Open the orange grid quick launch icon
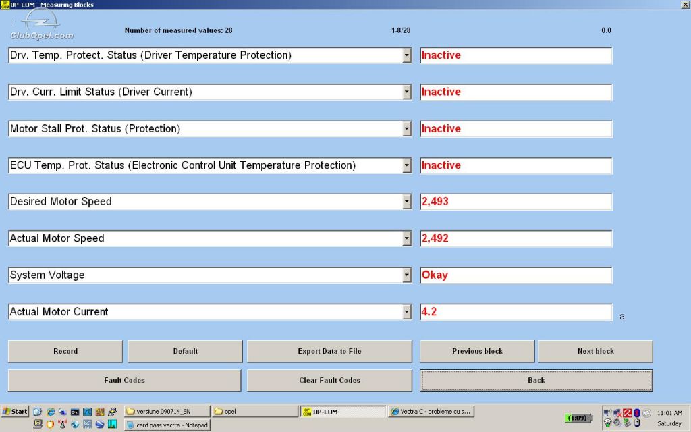Viewport: 691px width, 432px height. point(100,412)
